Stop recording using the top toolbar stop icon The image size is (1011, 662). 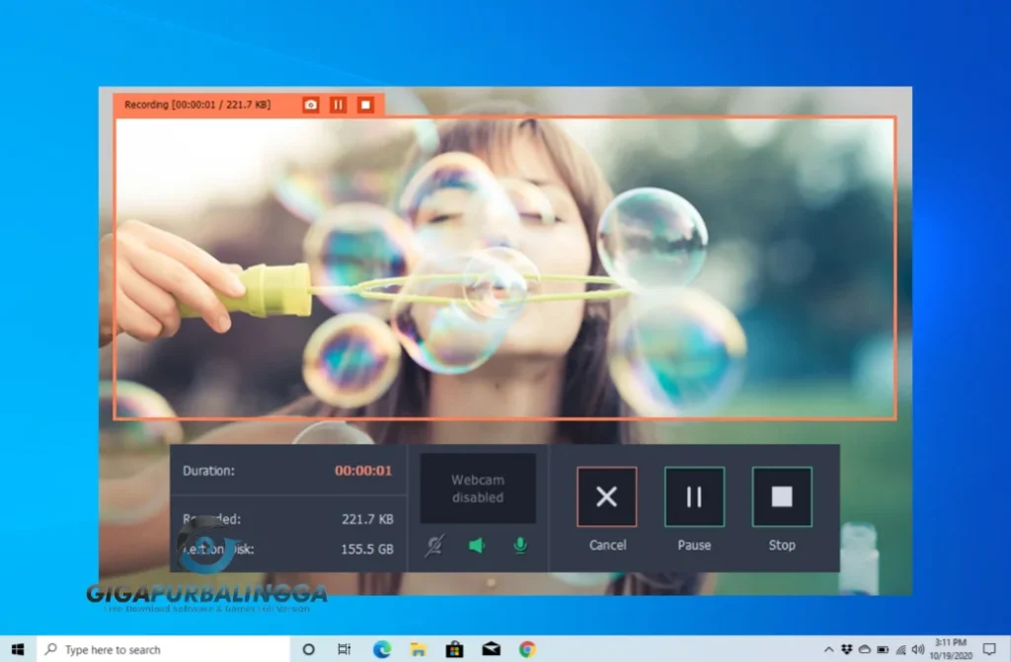pos(365,104)
